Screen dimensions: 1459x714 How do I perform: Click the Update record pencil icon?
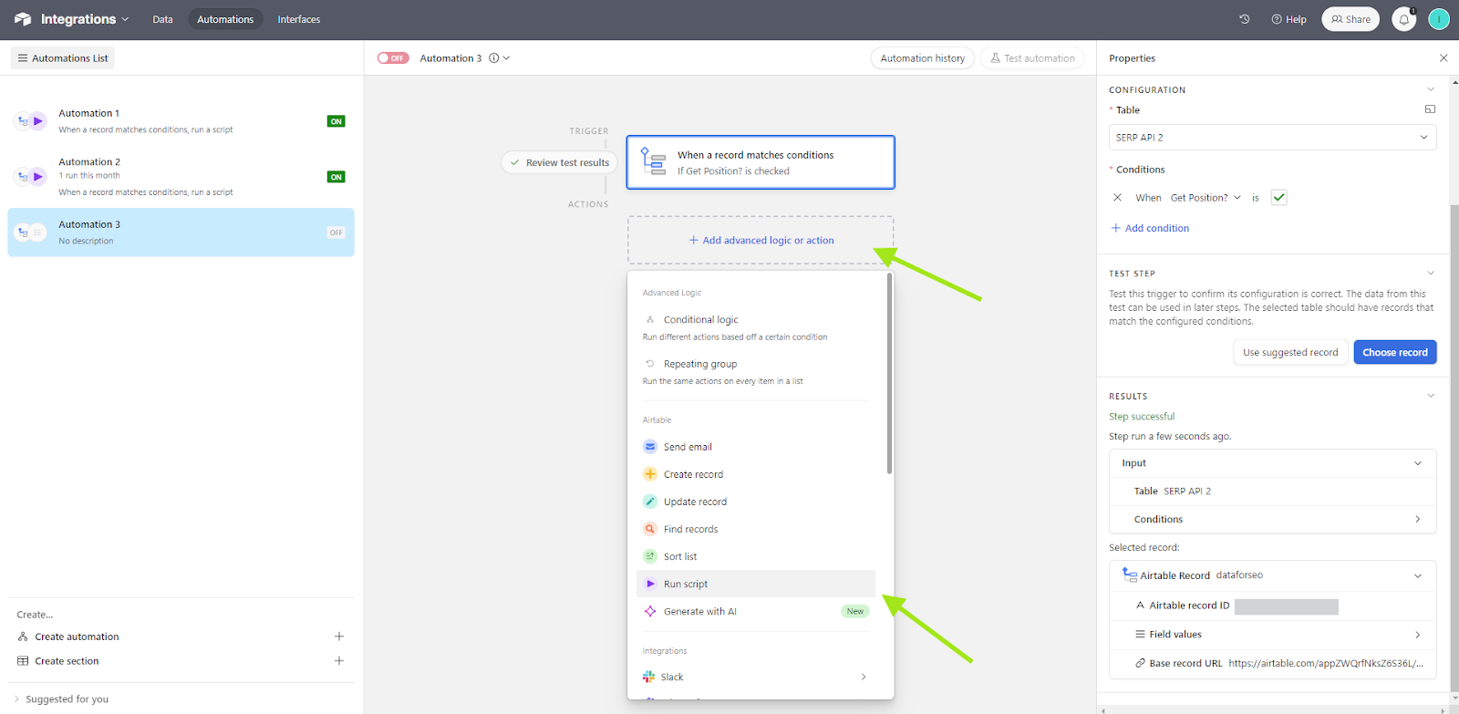[650, 502]
